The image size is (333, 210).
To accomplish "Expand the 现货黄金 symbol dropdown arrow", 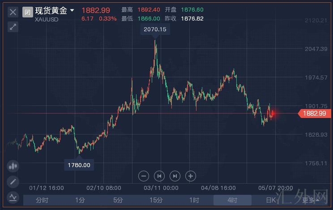I will pos(72,10).
